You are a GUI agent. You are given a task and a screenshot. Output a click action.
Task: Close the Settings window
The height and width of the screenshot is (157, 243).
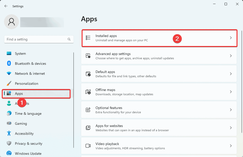237,4
